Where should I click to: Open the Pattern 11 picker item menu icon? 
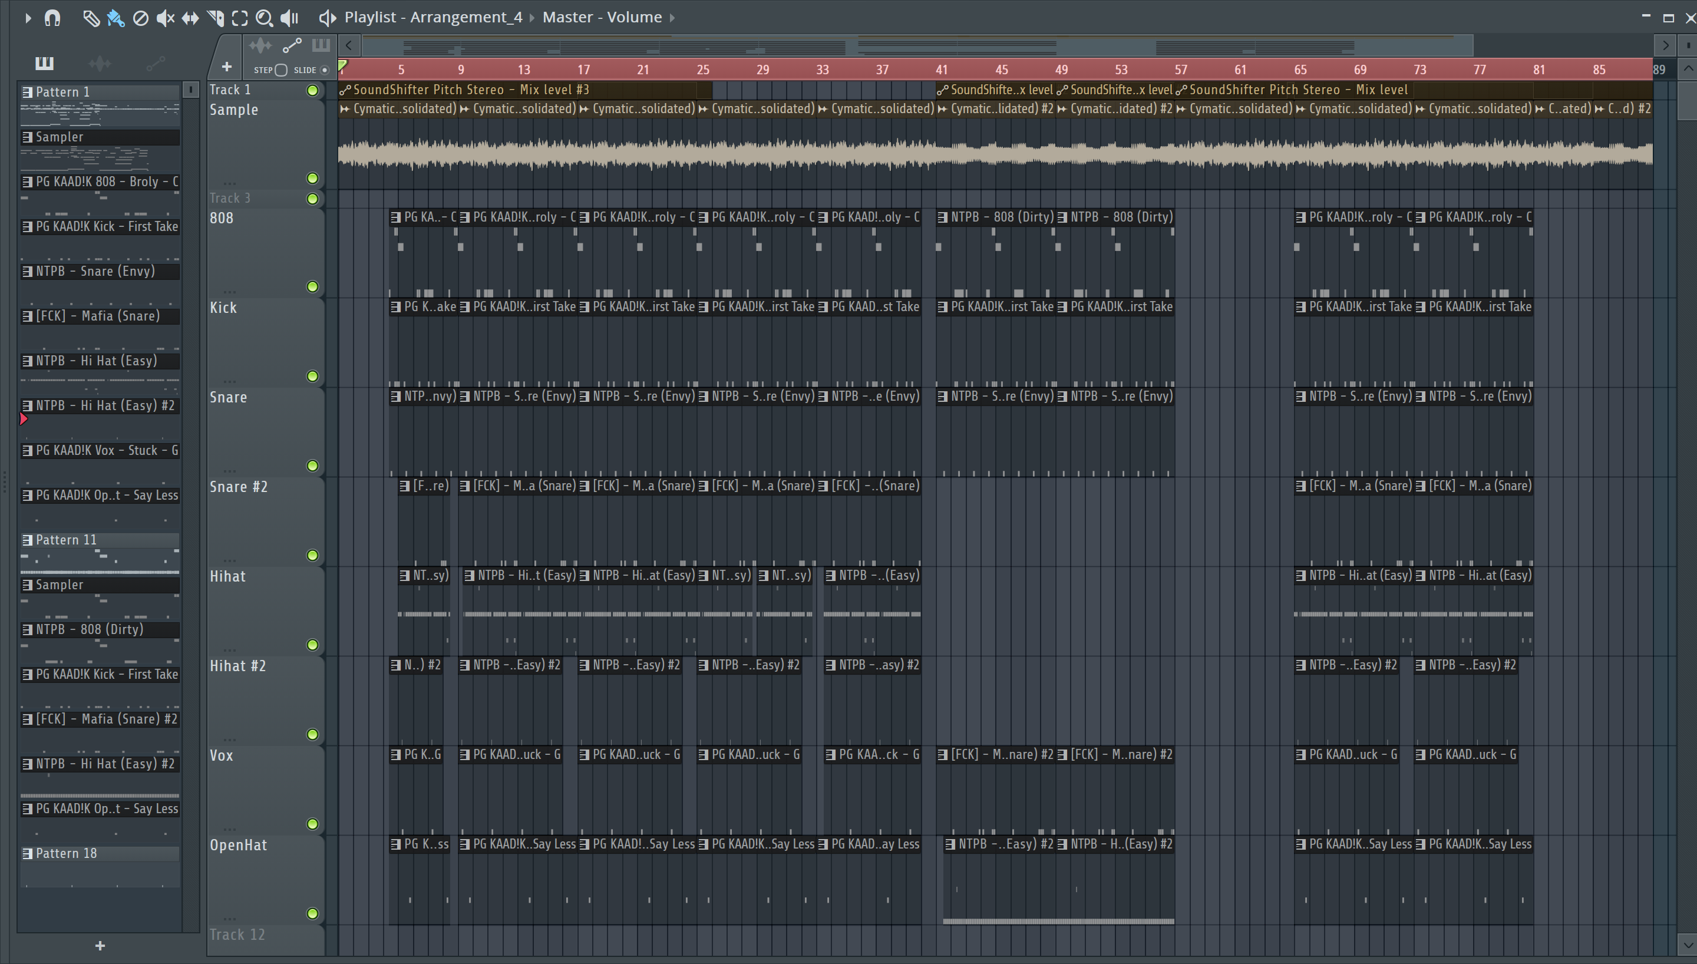(27, 540)
